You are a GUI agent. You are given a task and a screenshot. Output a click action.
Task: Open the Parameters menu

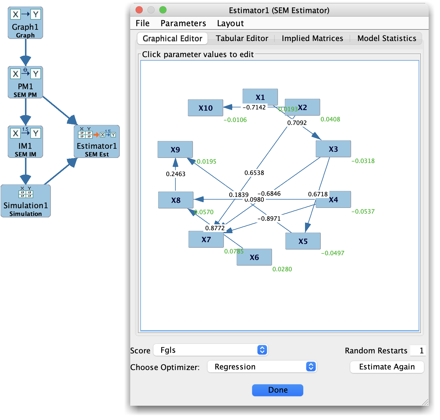[183, 23]
